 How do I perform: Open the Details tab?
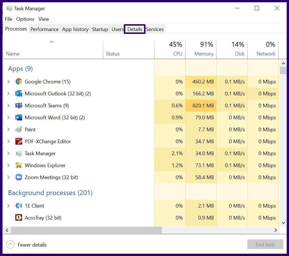(x=135, y=29)
